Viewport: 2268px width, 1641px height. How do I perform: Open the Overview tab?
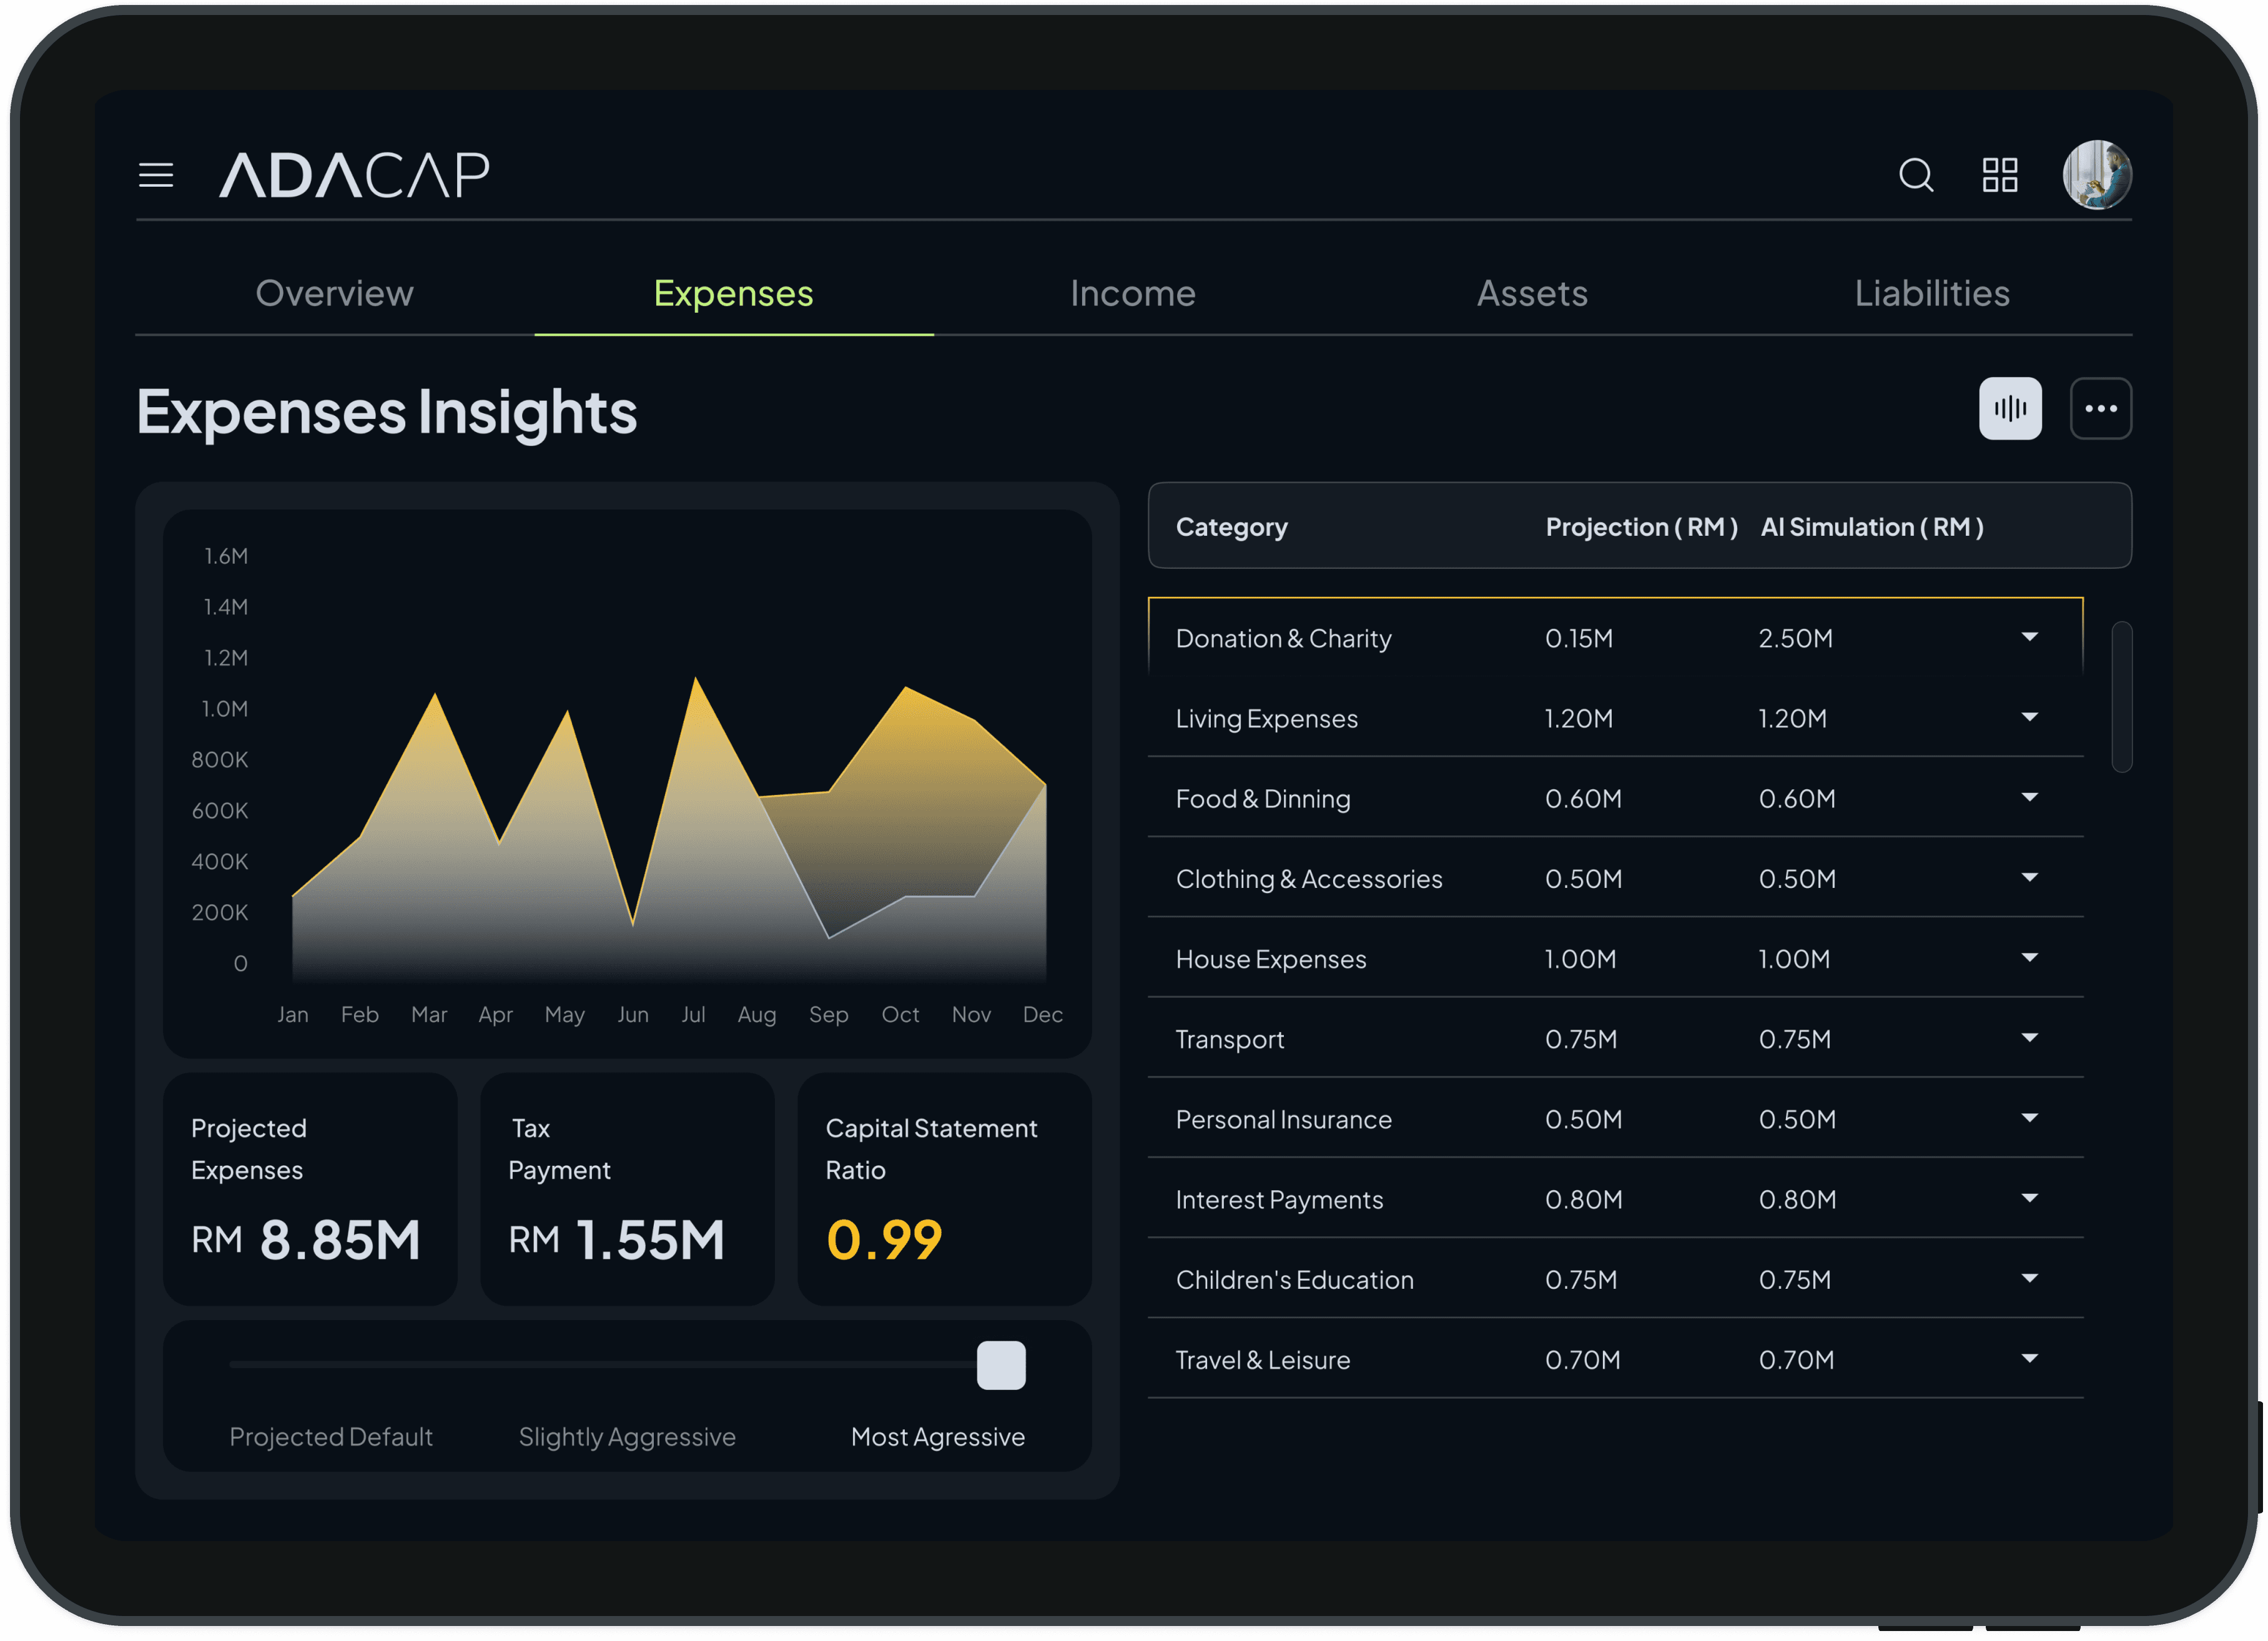[x=334, y=293]
